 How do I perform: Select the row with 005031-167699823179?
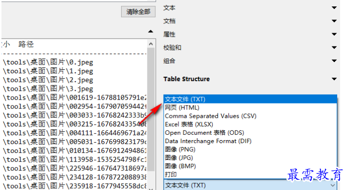pos(74,142)
